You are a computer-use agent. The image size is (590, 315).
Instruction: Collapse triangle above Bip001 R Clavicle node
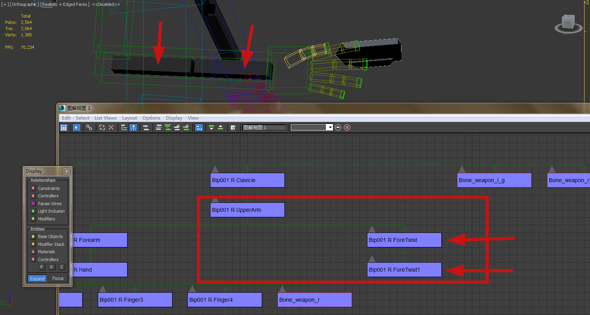coord(215,169)
